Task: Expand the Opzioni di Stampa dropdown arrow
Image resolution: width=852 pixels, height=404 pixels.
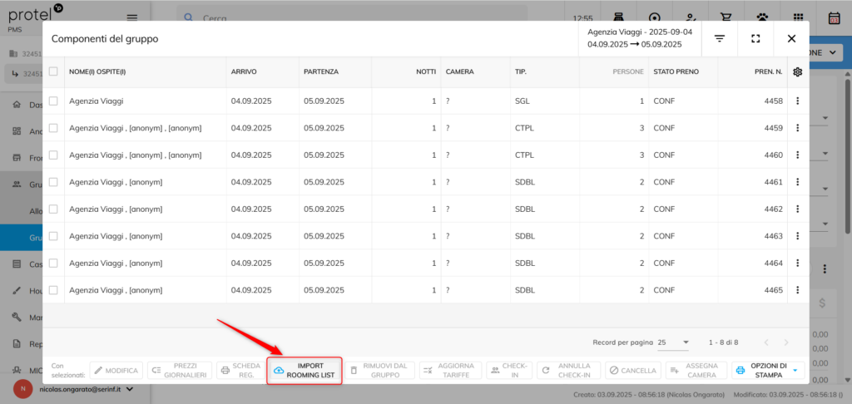Action: [x=795, y=371]
